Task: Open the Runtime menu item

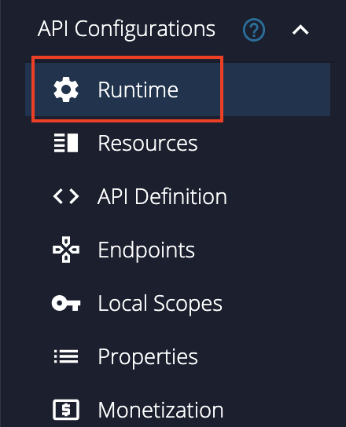Action: 178,89
